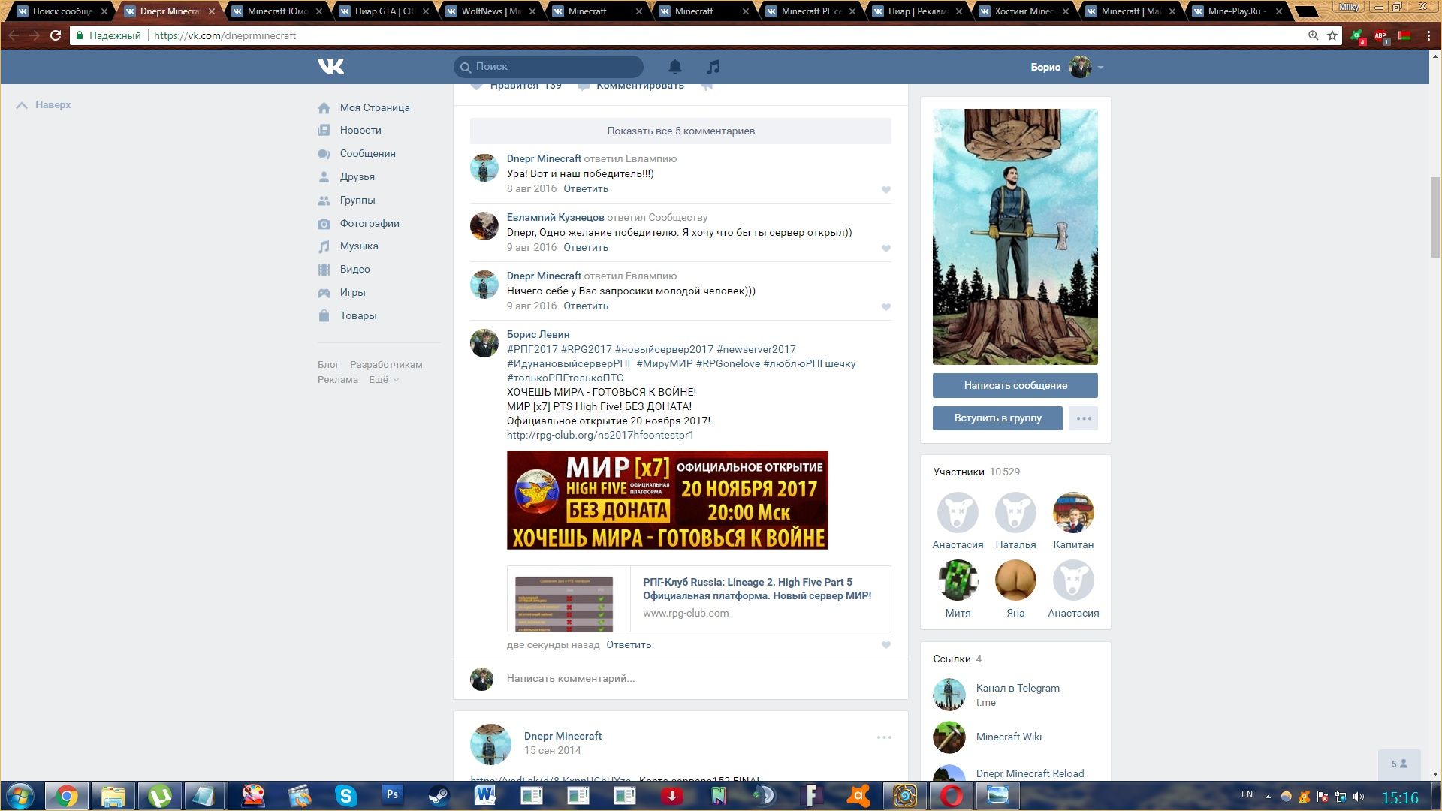Launch Steam from the taskbar
The width and height of the screenshot is (1442, 811).
click(x=439, y=795)
